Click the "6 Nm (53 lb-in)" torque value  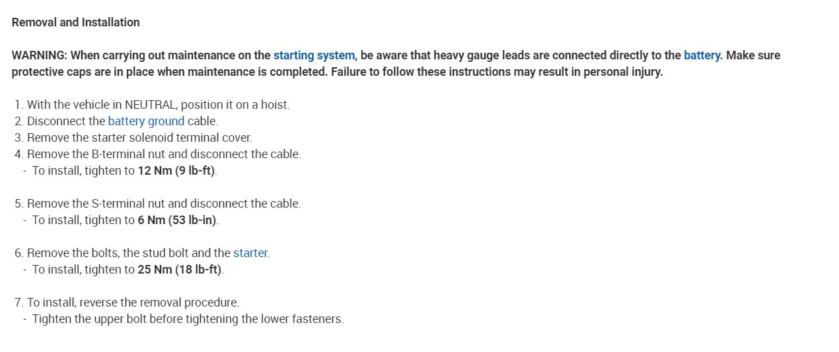[177, 220]
